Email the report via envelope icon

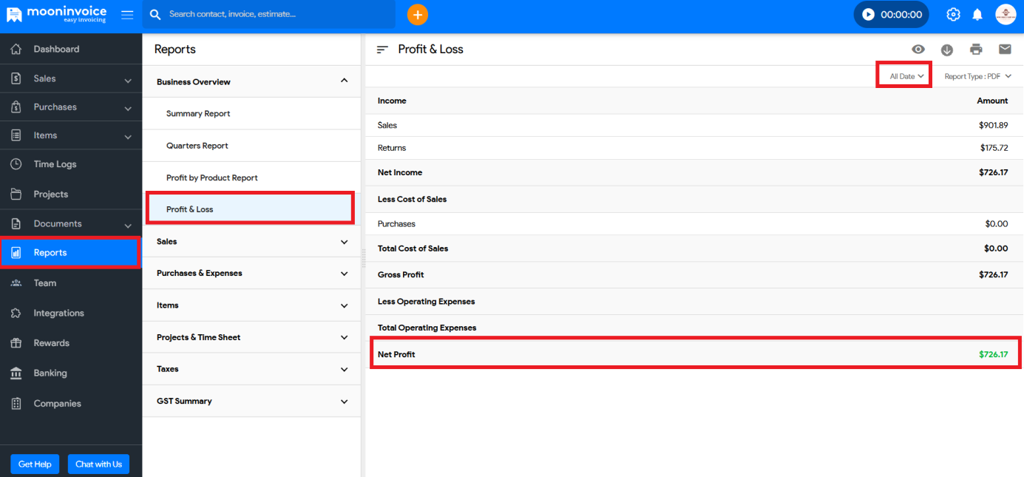(1005, 50)
